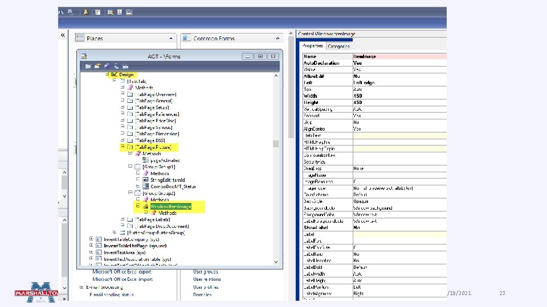
Task: Click the Width property value field
Action: tap(400, 96)
